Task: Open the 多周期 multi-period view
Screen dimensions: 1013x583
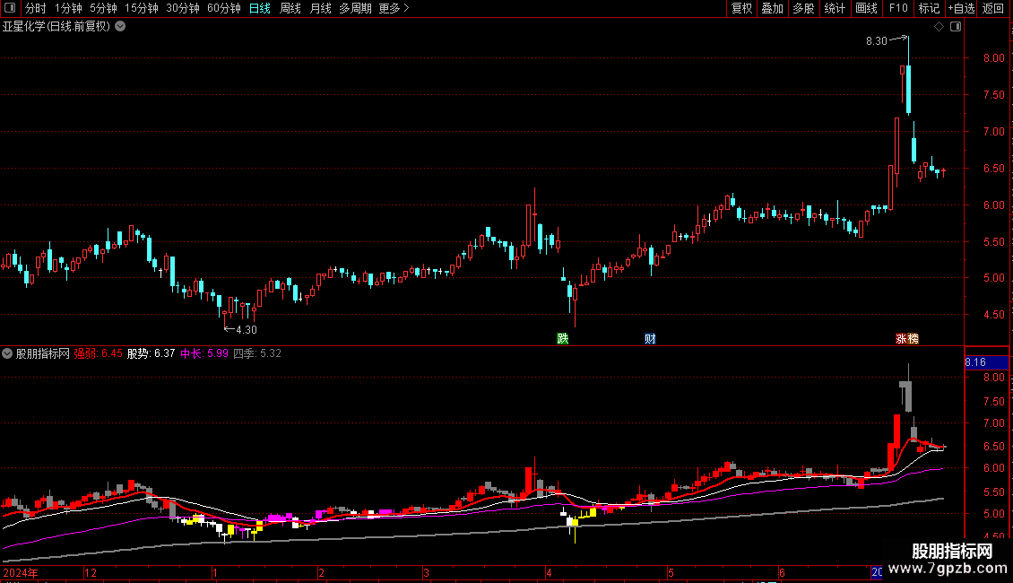Action: click(x=355, y=8)
